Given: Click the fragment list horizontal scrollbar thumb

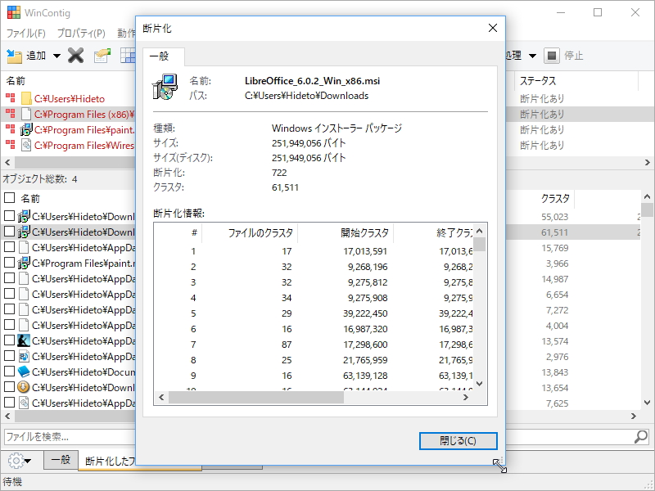Looking at the screenshot, I should [256, 398].
